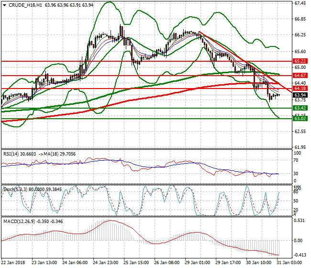Select the 63.02 green support label

pos(300,119)
